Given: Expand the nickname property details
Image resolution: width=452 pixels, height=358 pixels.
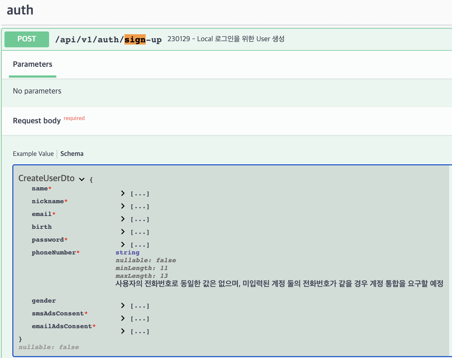Looking at the screenshot, I should (x=122, y=206).
